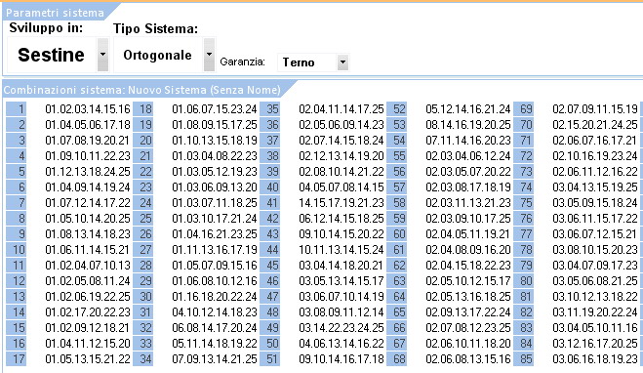Click row number 52 cell
Image resolution: width=643 pixels, height=373 pixels.
coord(396,109)
